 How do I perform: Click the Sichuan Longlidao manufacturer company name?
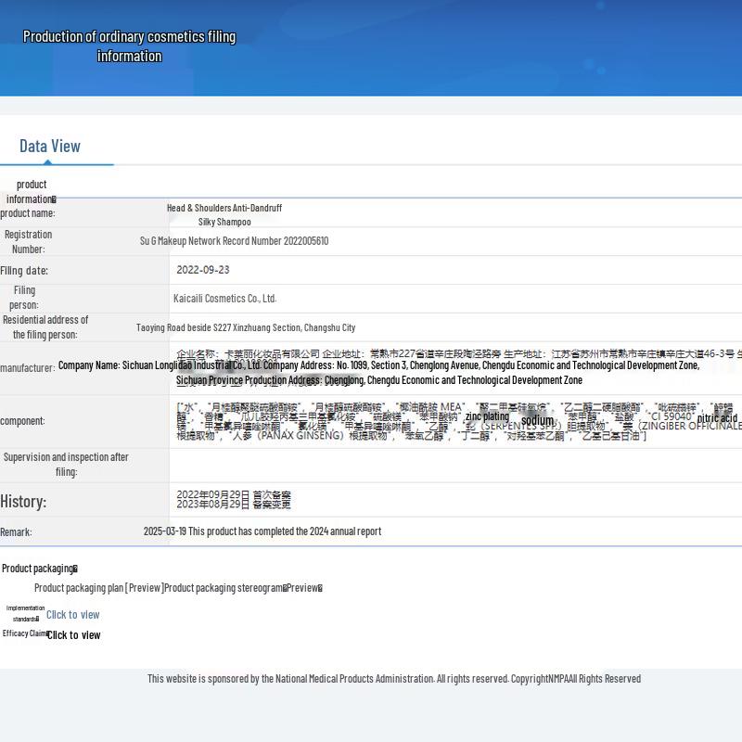point(160,365)
